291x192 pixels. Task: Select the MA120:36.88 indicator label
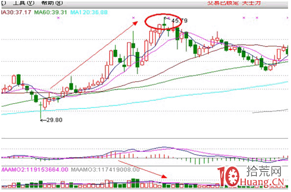click(89, 12)
